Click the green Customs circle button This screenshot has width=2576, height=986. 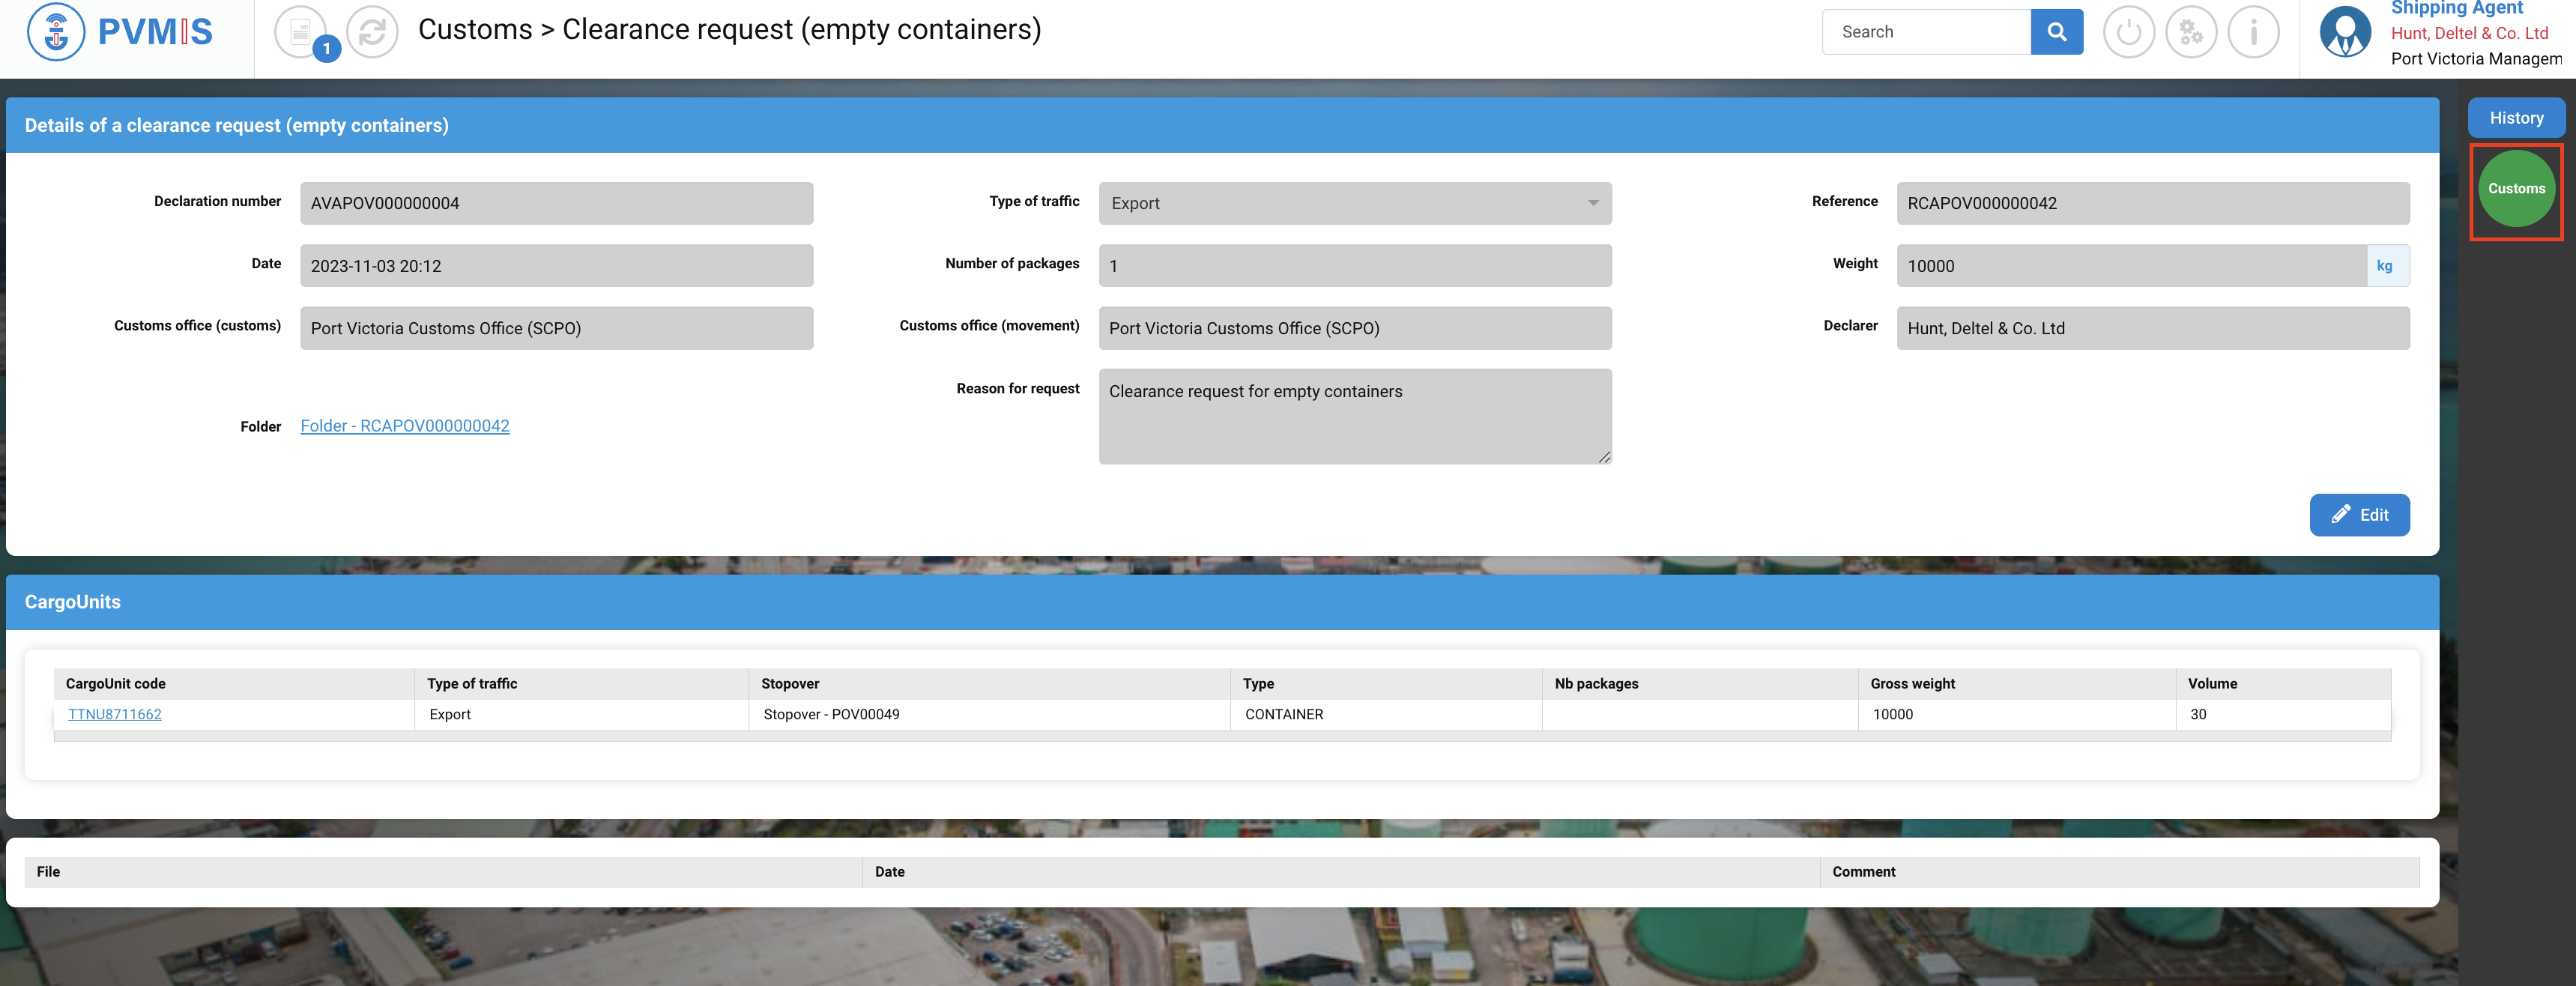point(2515,189)
